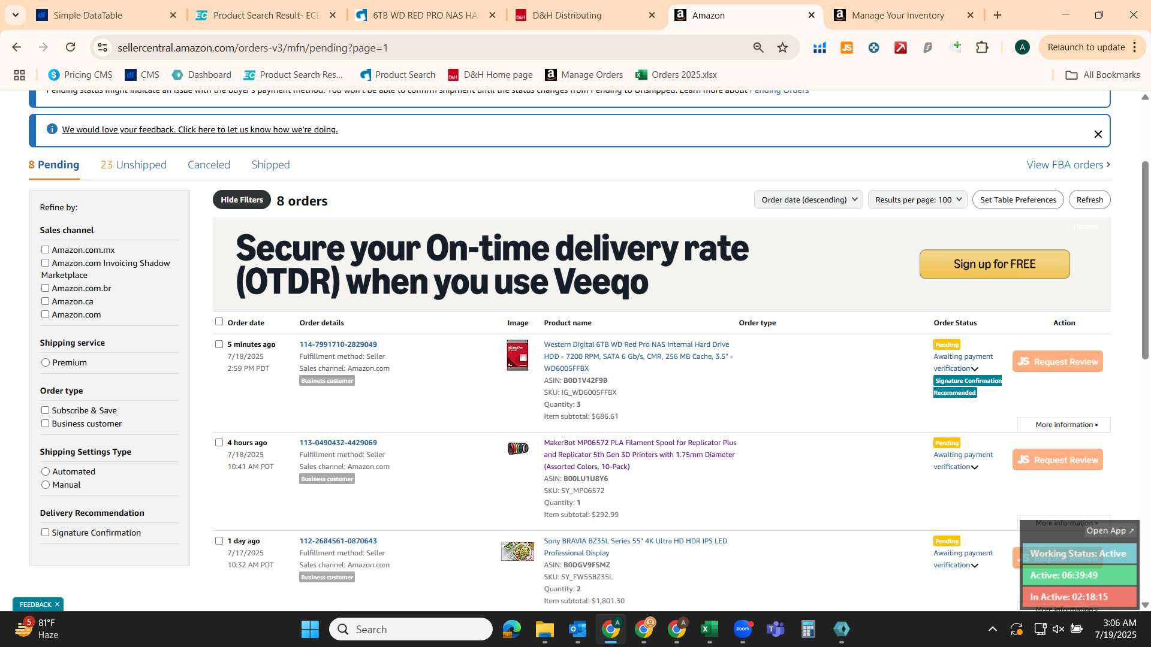Select the Premium shipping service radio

tap(46, 362)
